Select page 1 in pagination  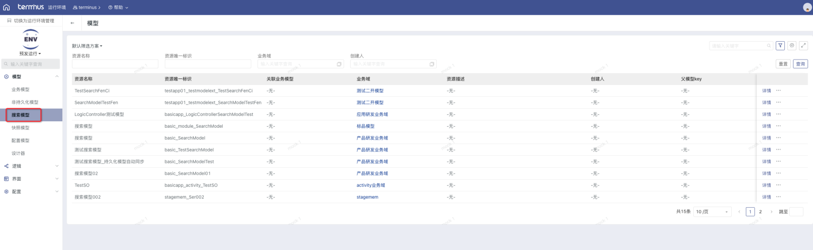click(x=750, y=212)
